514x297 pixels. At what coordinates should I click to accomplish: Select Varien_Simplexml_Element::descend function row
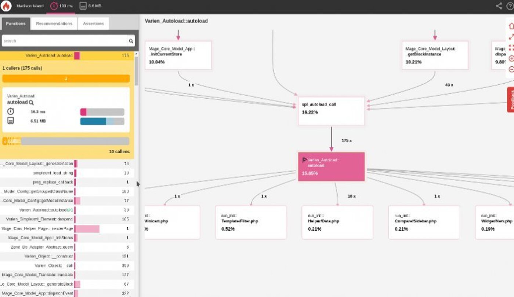67,219
